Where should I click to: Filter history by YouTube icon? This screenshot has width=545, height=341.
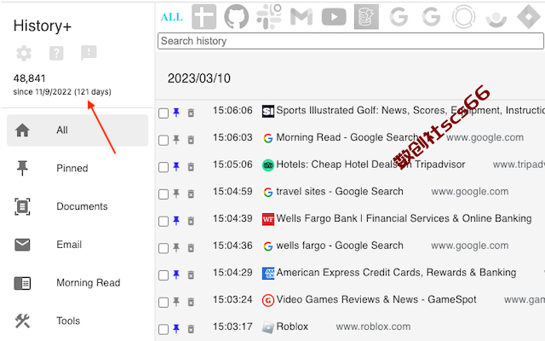pos(334,17)
